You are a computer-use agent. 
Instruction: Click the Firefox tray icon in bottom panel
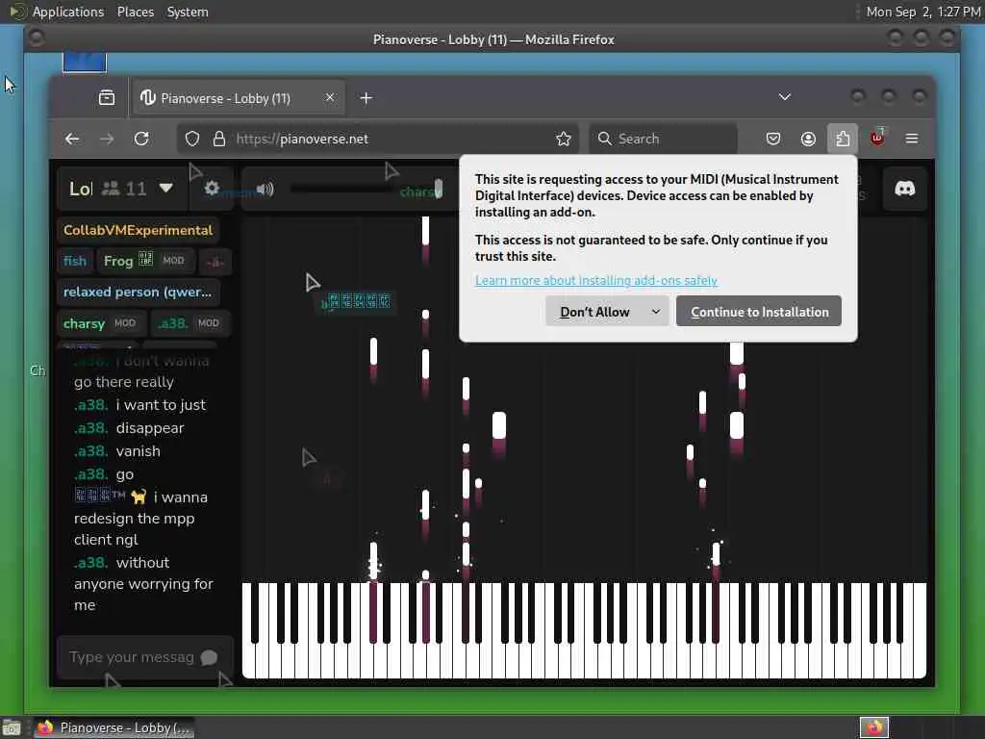(874, 727)
